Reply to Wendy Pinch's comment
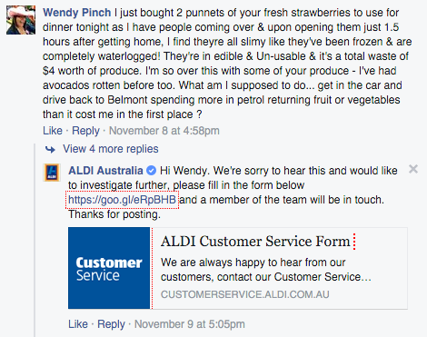 [x=85, y=131]
